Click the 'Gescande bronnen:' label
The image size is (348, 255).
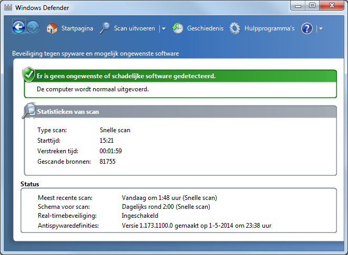(64, 162)
